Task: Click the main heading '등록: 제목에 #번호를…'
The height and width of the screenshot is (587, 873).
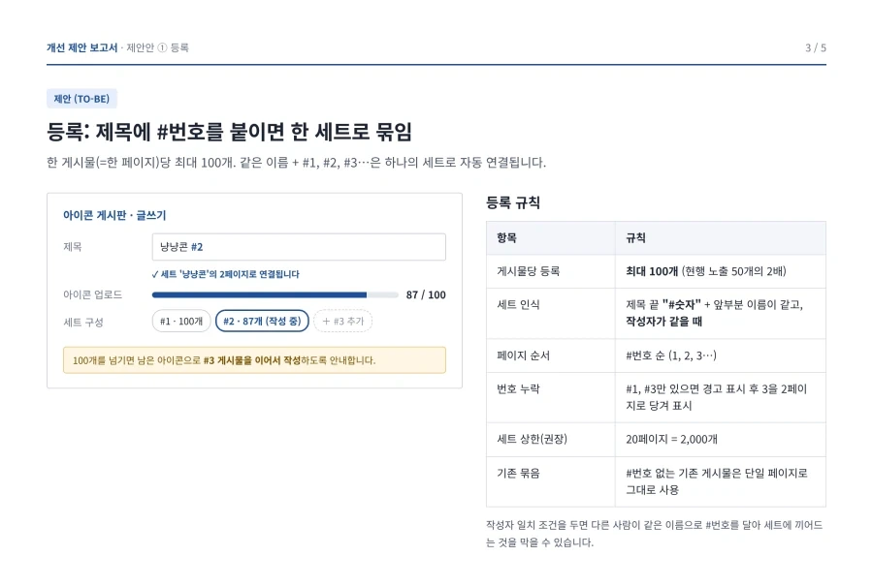Action: [229, 132]
